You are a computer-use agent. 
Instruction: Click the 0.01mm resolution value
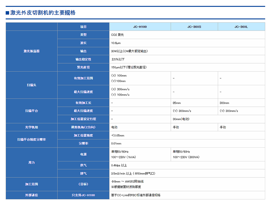tap(116, 143)
